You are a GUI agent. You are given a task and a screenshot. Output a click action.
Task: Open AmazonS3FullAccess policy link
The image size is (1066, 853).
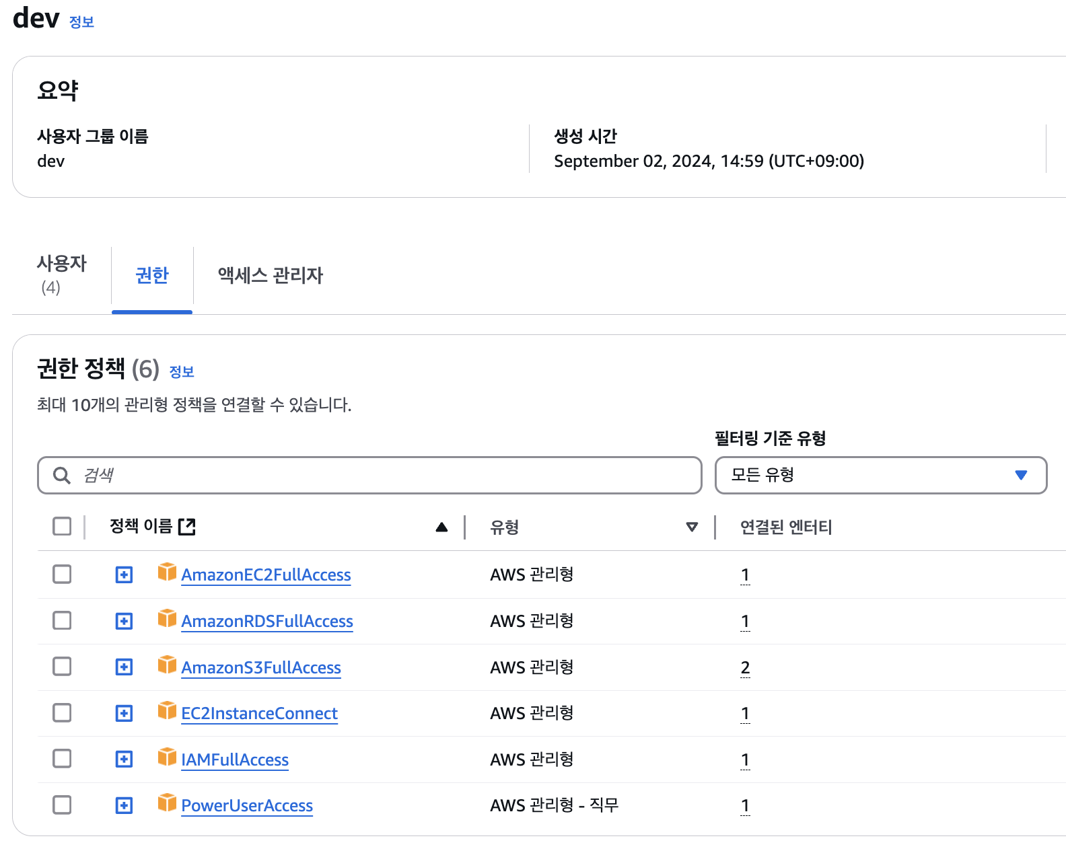tap(261, 668)
